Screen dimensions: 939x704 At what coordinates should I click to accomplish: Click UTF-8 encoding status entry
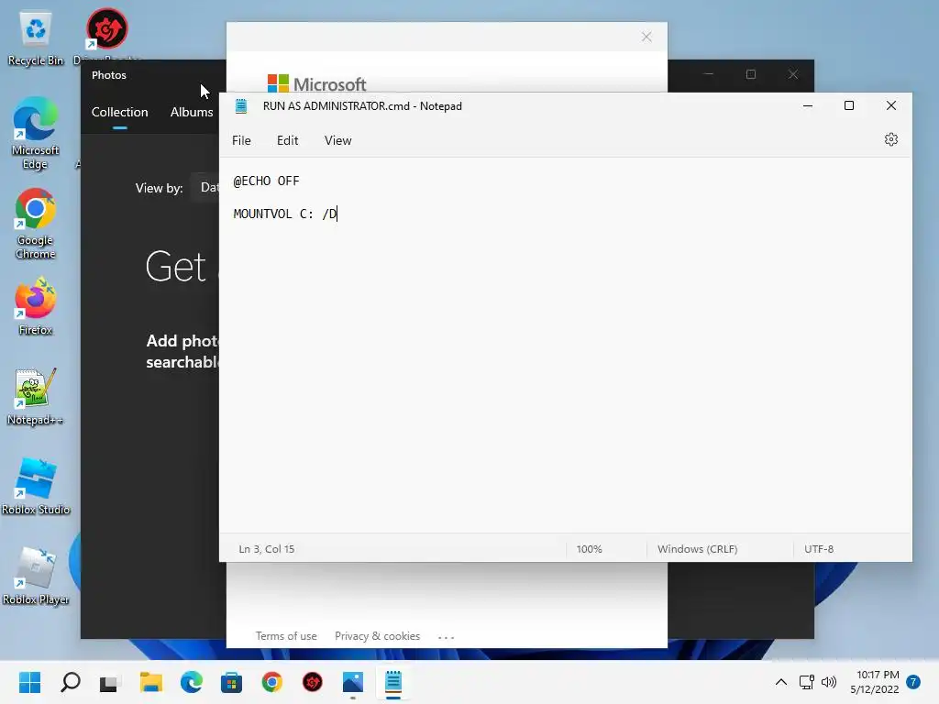pyautogui.click(x=819, y=549)
